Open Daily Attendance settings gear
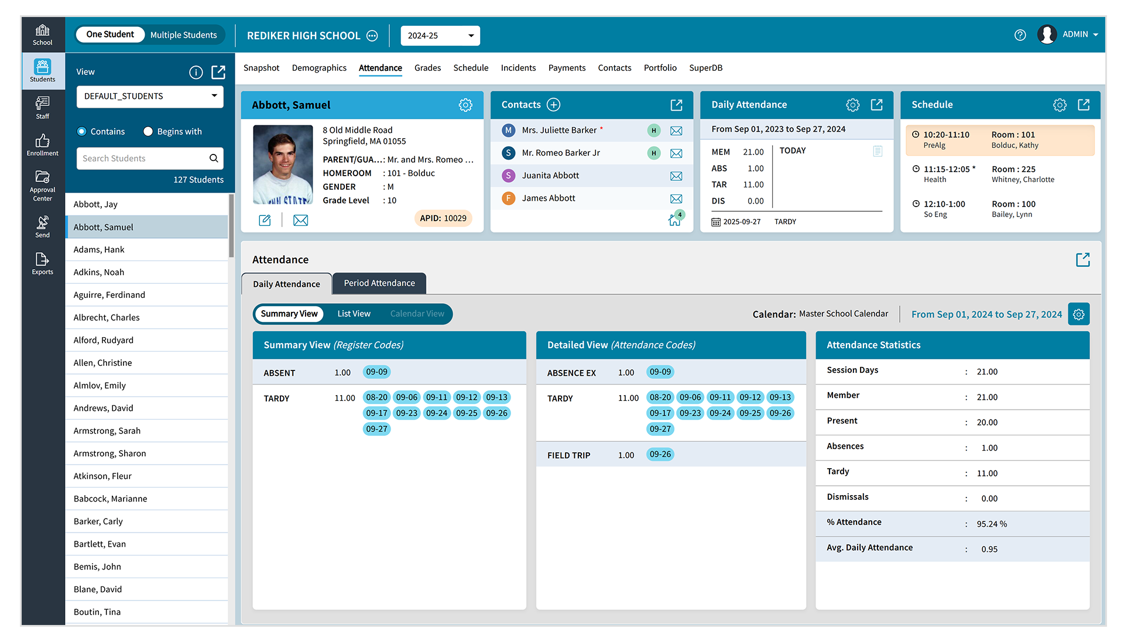 (x=852, y=105)
